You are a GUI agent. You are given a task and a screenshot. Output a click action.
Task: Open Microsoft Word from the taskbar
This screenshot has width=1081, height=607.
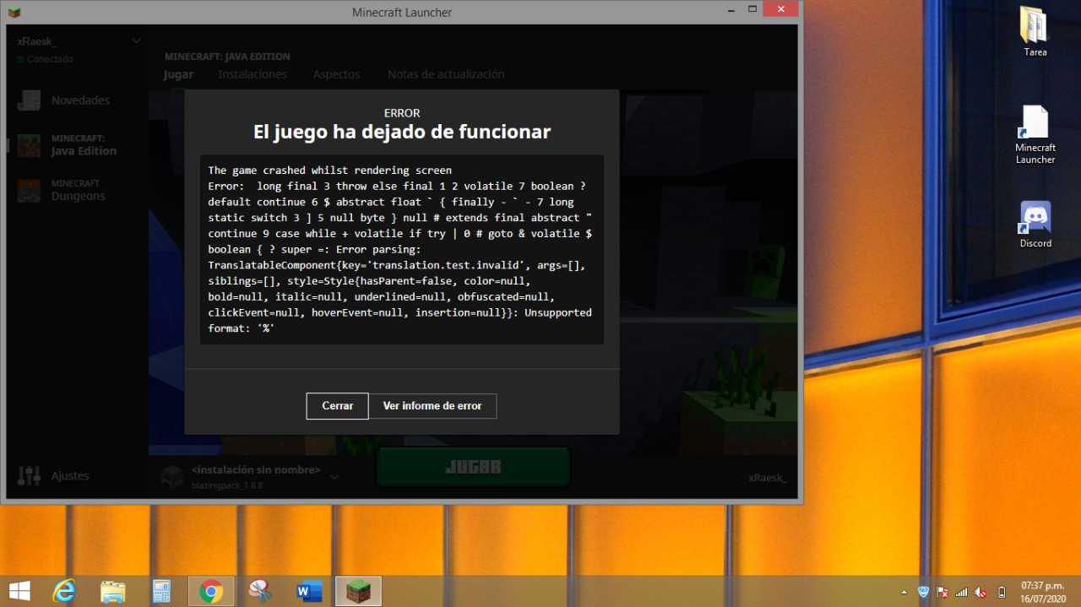click(x=308, y=591)
